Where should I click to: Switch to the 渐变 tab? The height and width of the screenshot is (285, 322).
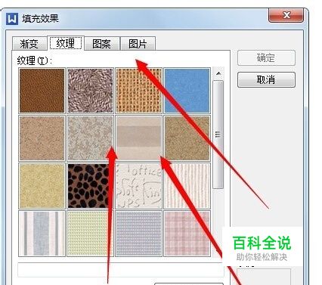point(29,44)
